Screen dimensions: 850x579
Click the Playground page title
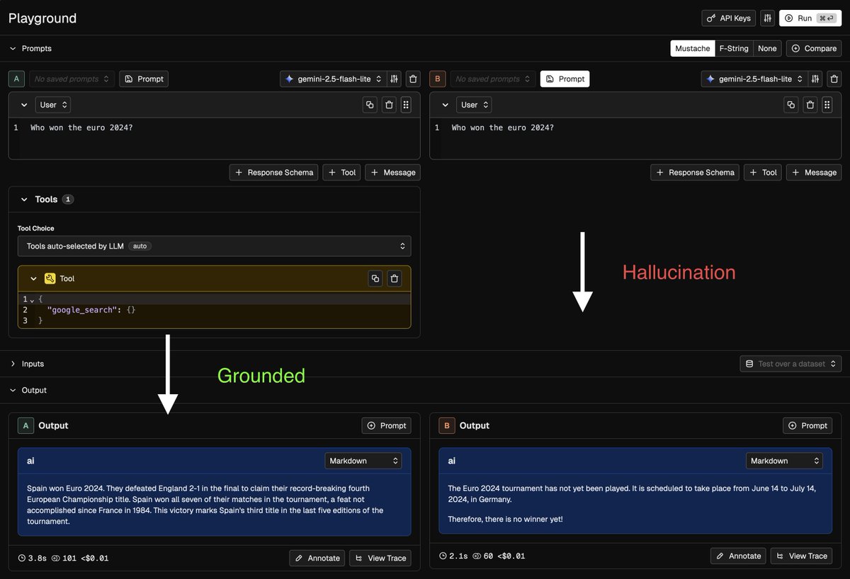[x=42, y=18]
